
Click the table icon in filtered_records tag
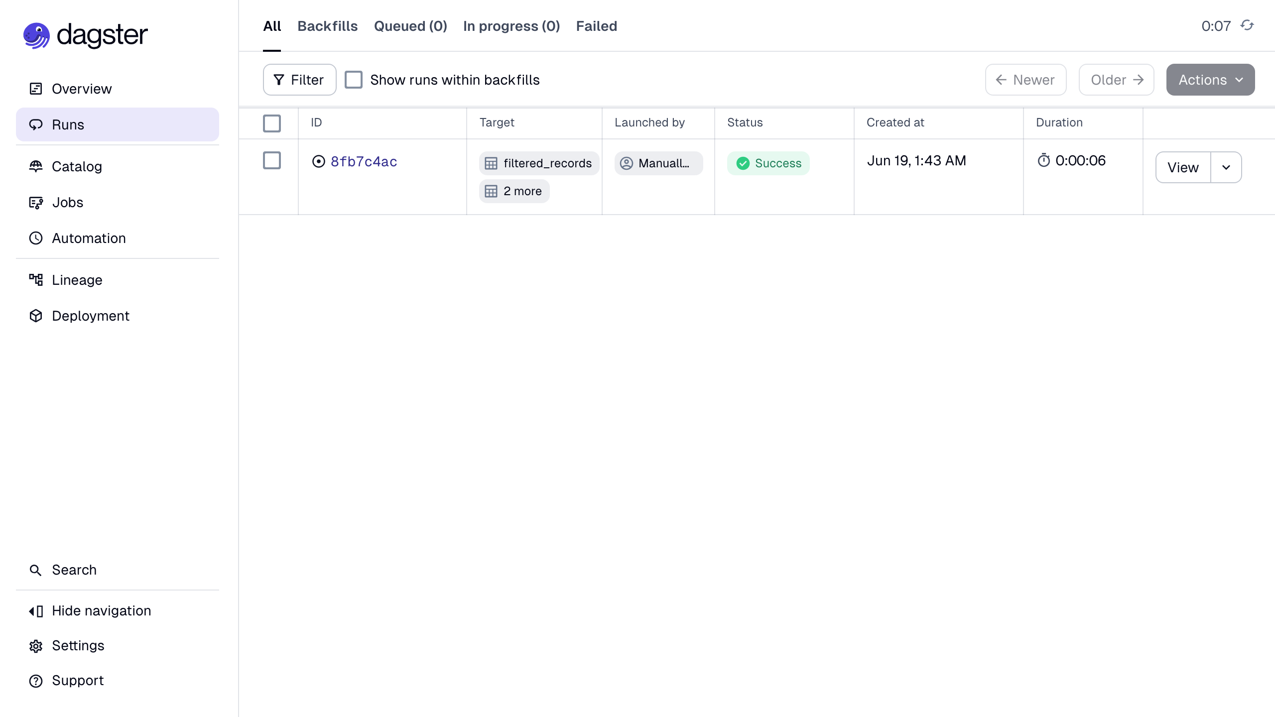[491, 163]
